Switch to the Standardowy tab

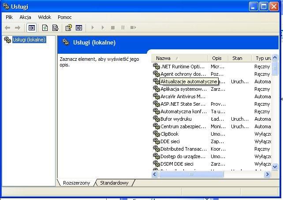coord(114,182)
